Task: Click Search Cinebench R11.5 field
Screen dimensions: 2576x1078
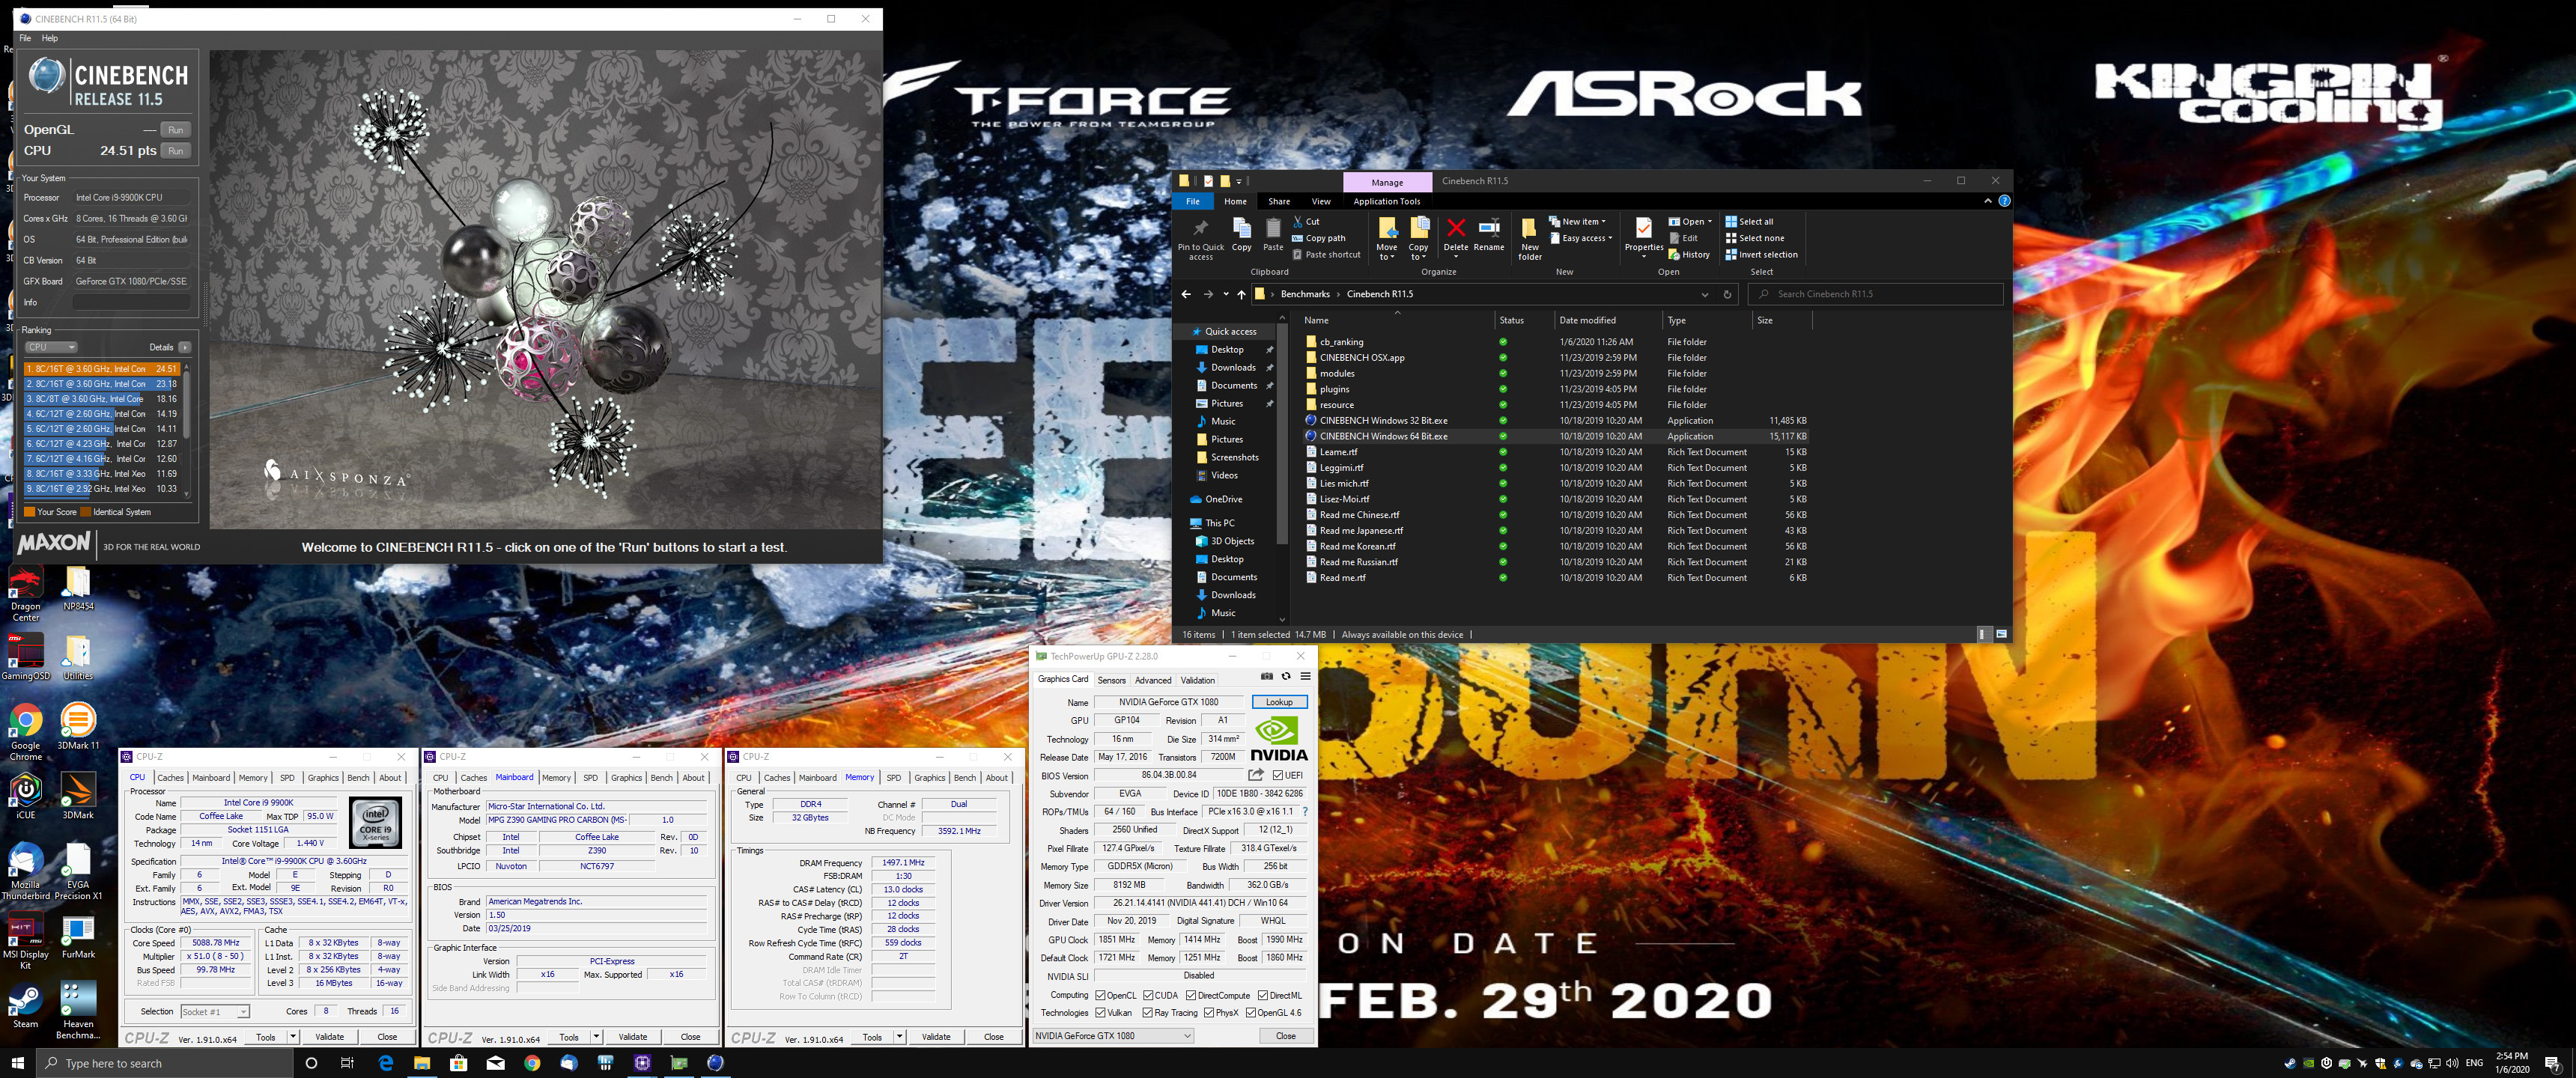Action: coord(1875,294)
